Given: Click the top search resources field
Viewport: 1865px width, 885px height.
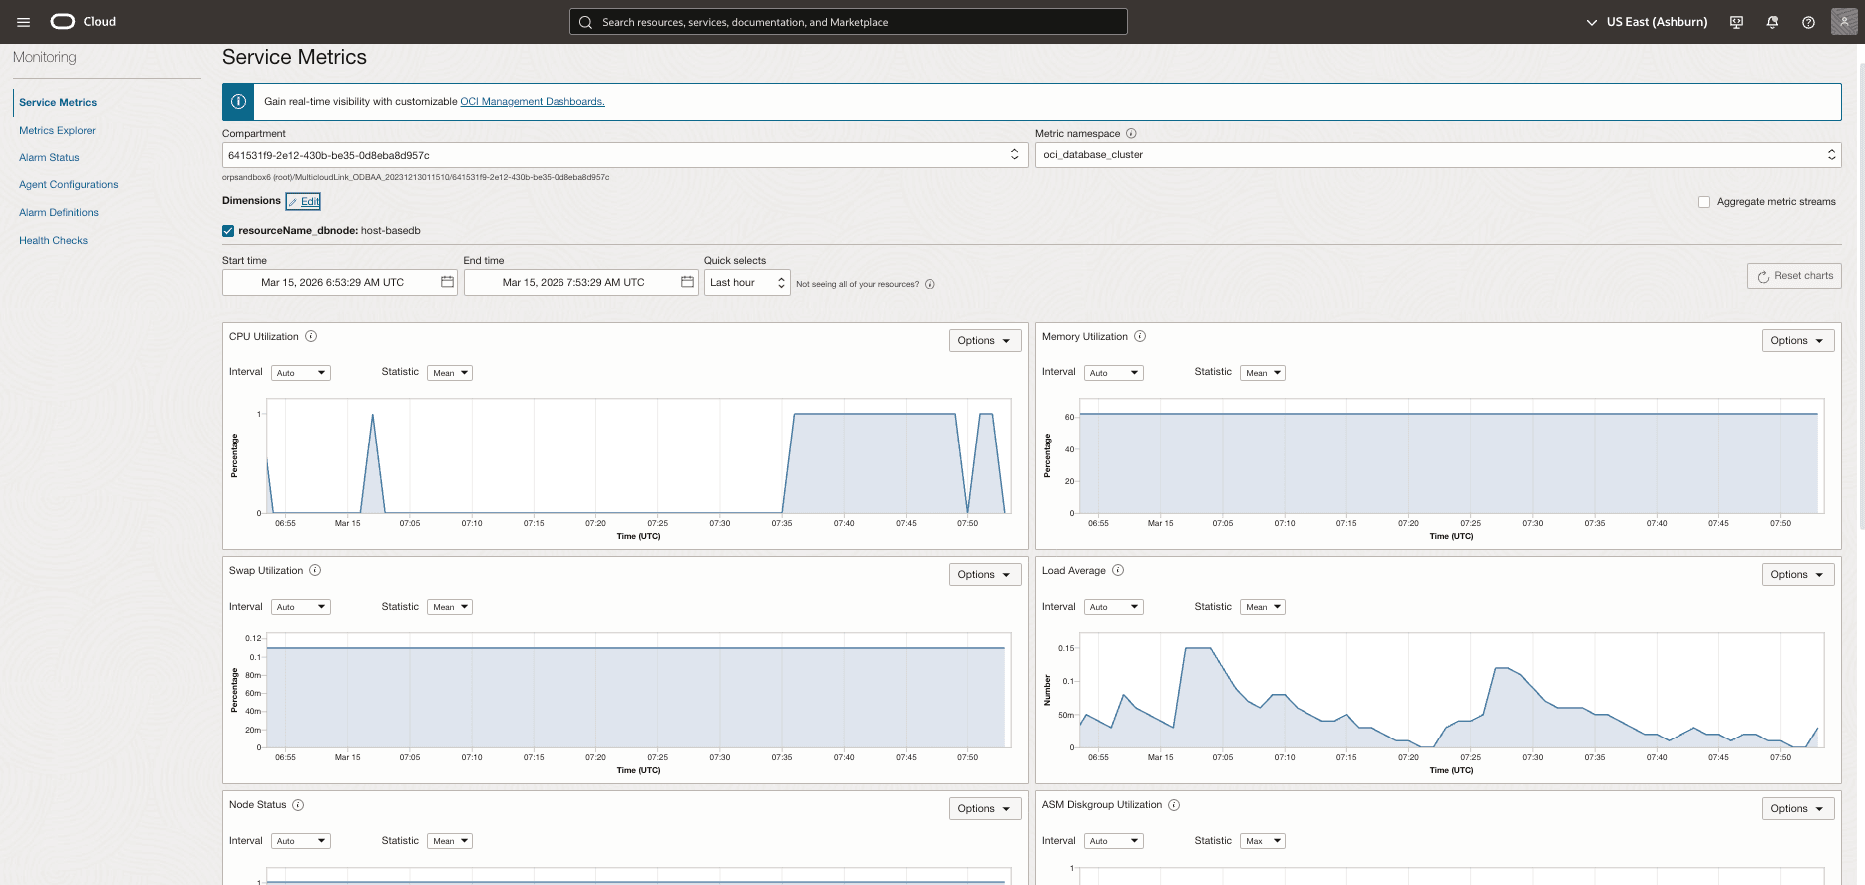Looking at the screenshot, I should coord(849,22).
